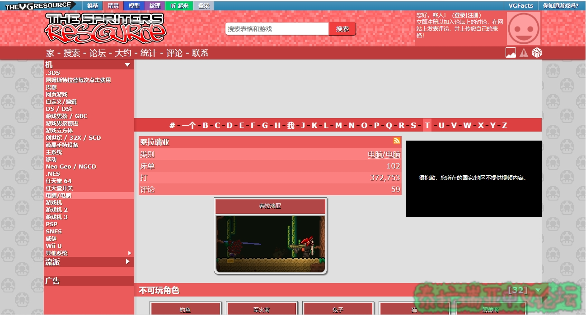Open 联系 in the navigation bar
This screenshot has width=586, height=315.
(x=200, y=53)
